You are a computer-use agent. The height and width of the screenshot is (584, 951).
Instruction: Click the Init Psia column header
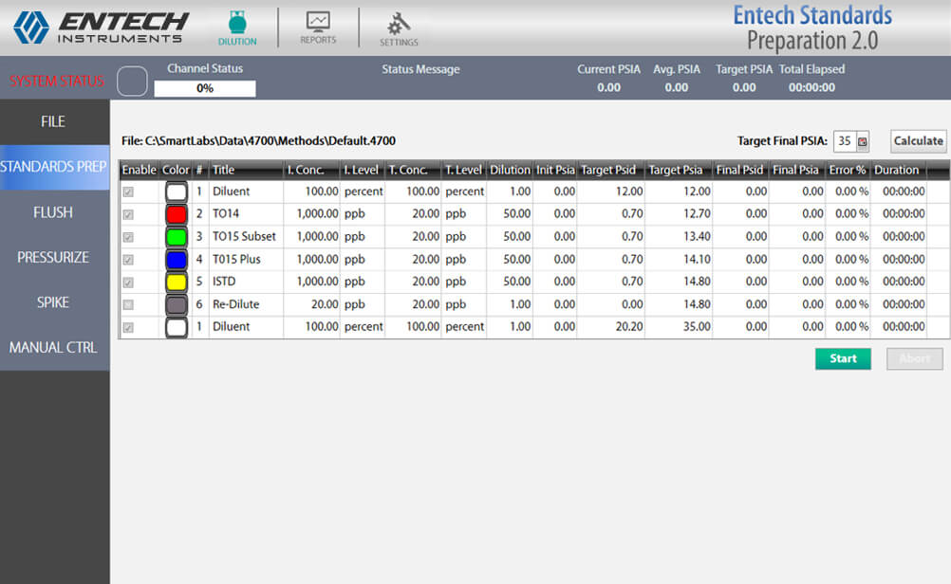click(x=555, y=171)
